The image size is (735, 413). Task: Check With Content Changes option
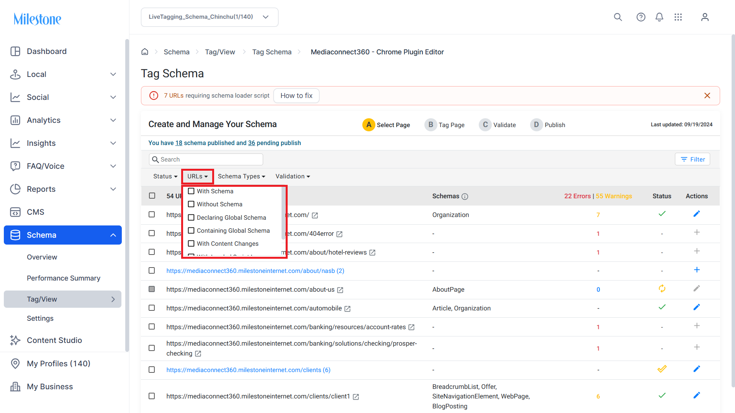(191, 243)
